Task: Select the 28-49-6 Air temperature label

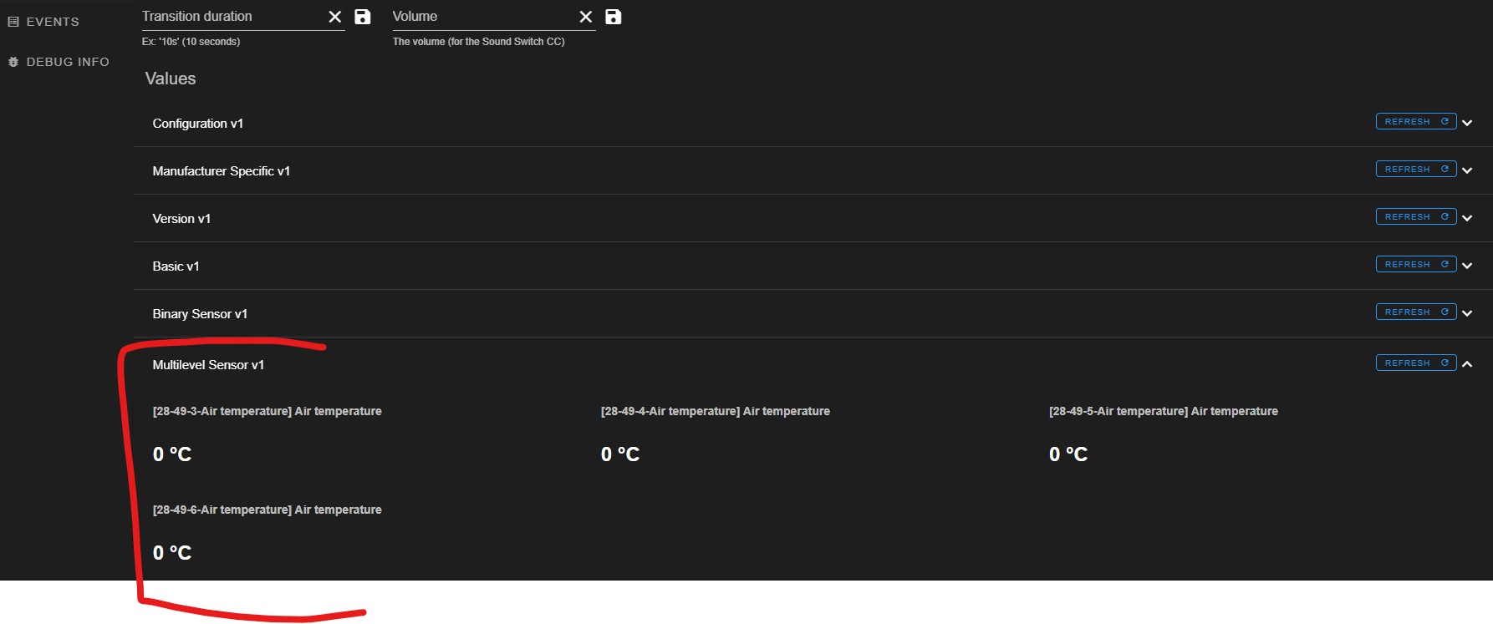Action: (x=268, y=510)
